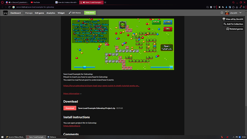Click View all by ZeroX4

(x=233, y=19)
